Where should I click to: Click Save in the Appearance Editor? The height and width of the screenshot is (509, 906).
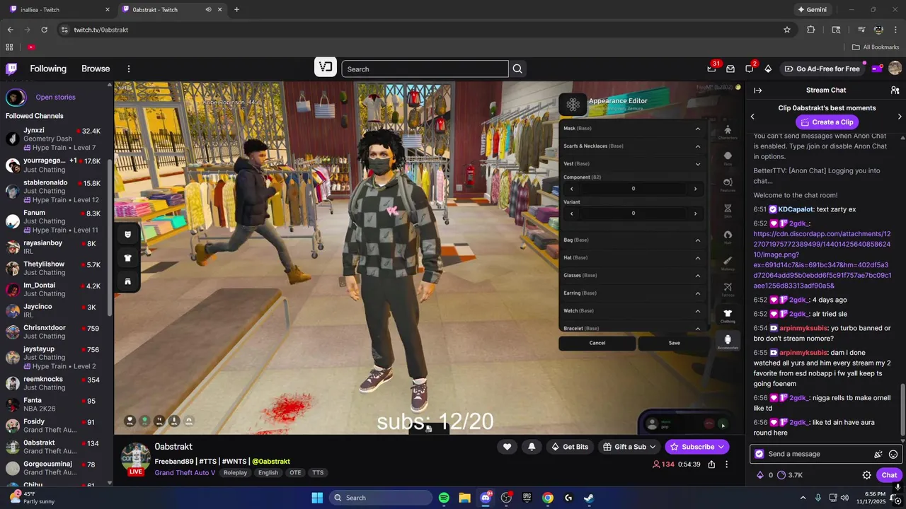pyautogui.click(x=675, y=343)
